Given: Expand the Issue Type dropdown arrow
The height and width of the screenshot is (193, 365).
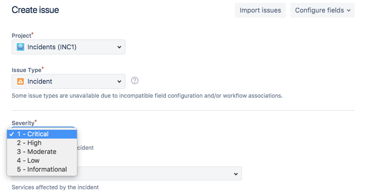Looking at the screenshot, I should [x=119, y=81].
